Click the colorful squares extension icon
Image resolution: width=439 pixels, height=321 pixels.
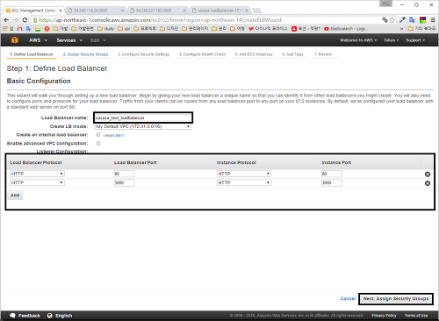tap(422, 20)
